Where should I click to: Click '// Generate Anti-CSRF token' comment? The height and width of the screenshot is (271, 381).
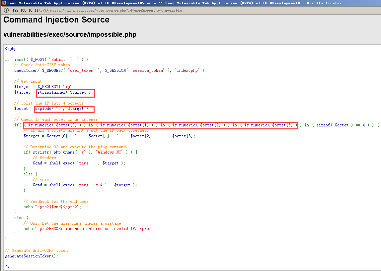tap(36, 250)
